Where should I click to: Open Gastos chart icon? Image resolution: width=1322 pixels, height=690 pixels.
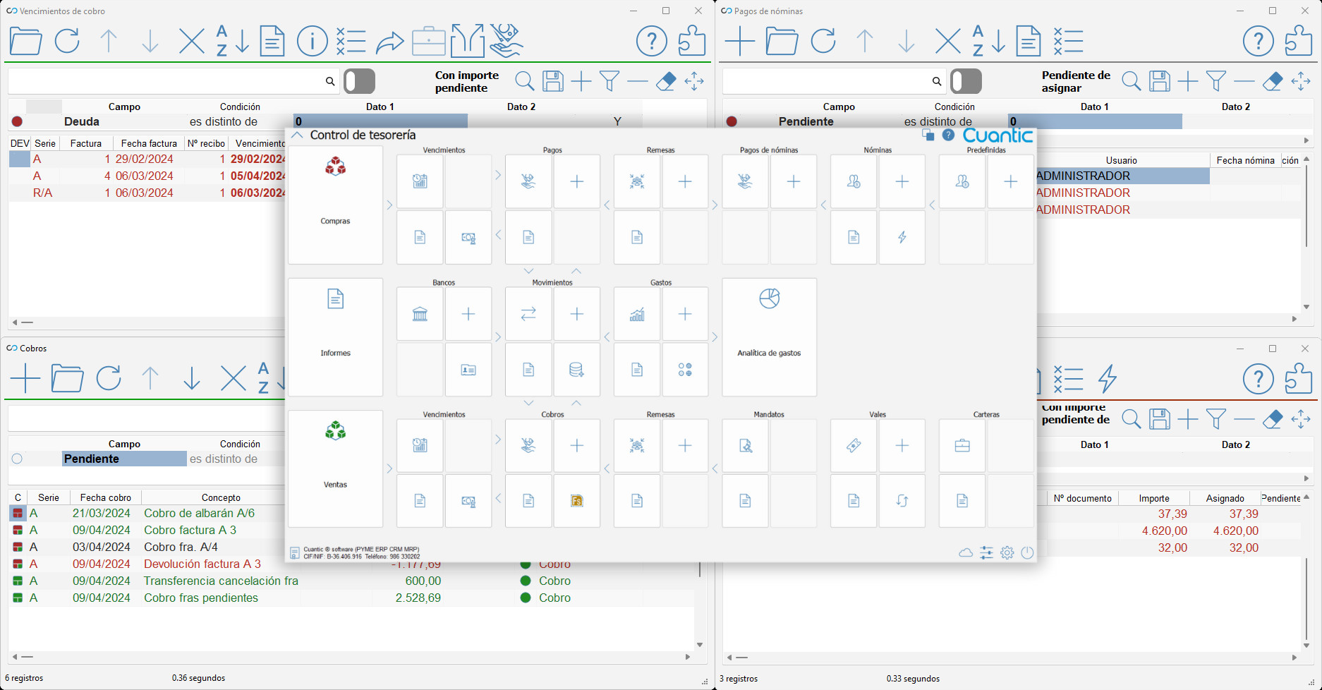coord(637,314)
